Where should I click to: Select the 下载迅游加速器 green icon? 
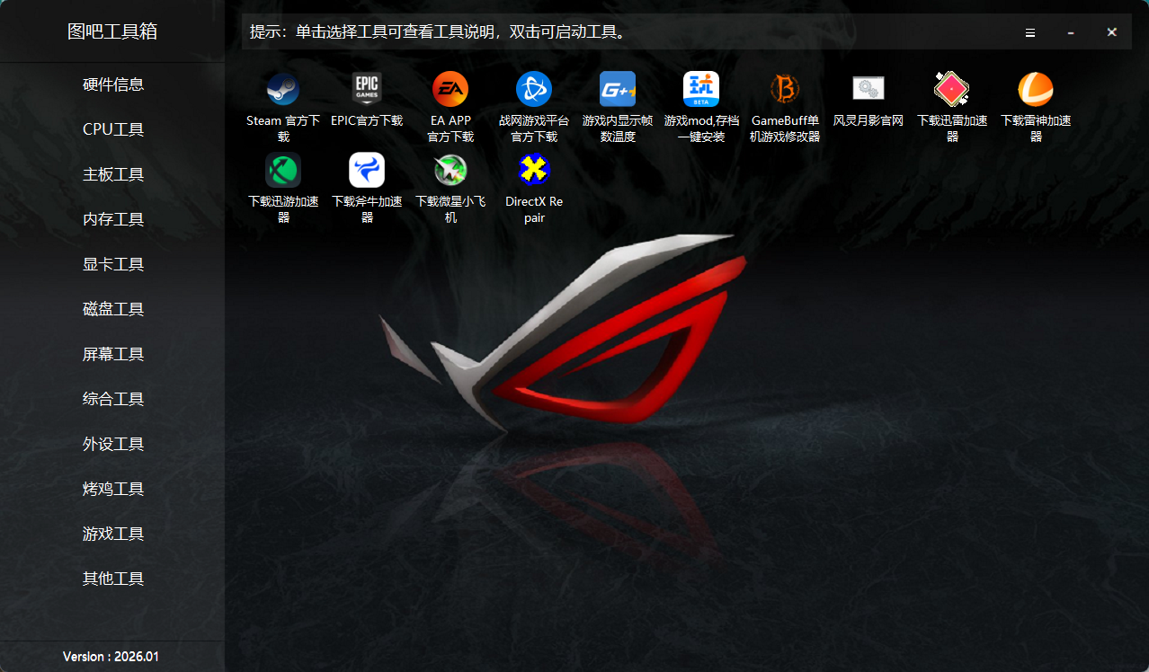pyautogui.click(x=283, y=170)
